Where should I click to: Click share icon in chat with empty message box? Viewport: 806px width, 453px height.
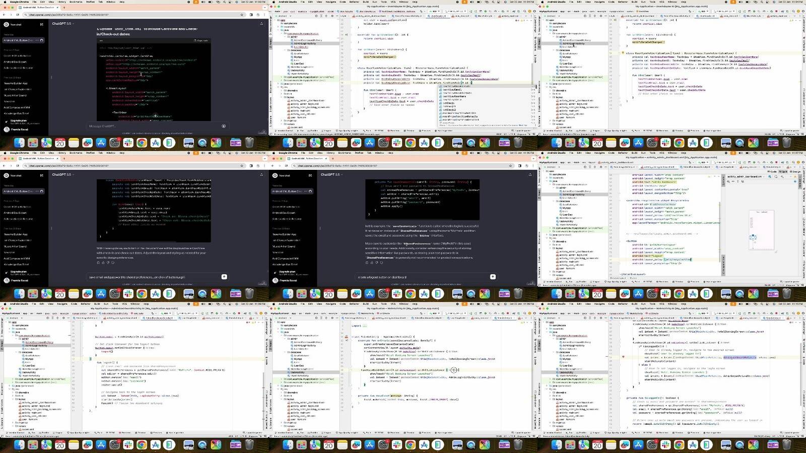pos(261,24)
